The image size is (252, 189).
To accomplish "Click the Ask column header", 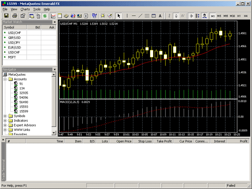I will coord(49,27).
